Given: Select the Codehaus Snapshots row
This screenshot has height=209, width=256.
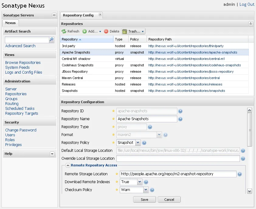Looking at the screenshot, I should tap(154, 65).
